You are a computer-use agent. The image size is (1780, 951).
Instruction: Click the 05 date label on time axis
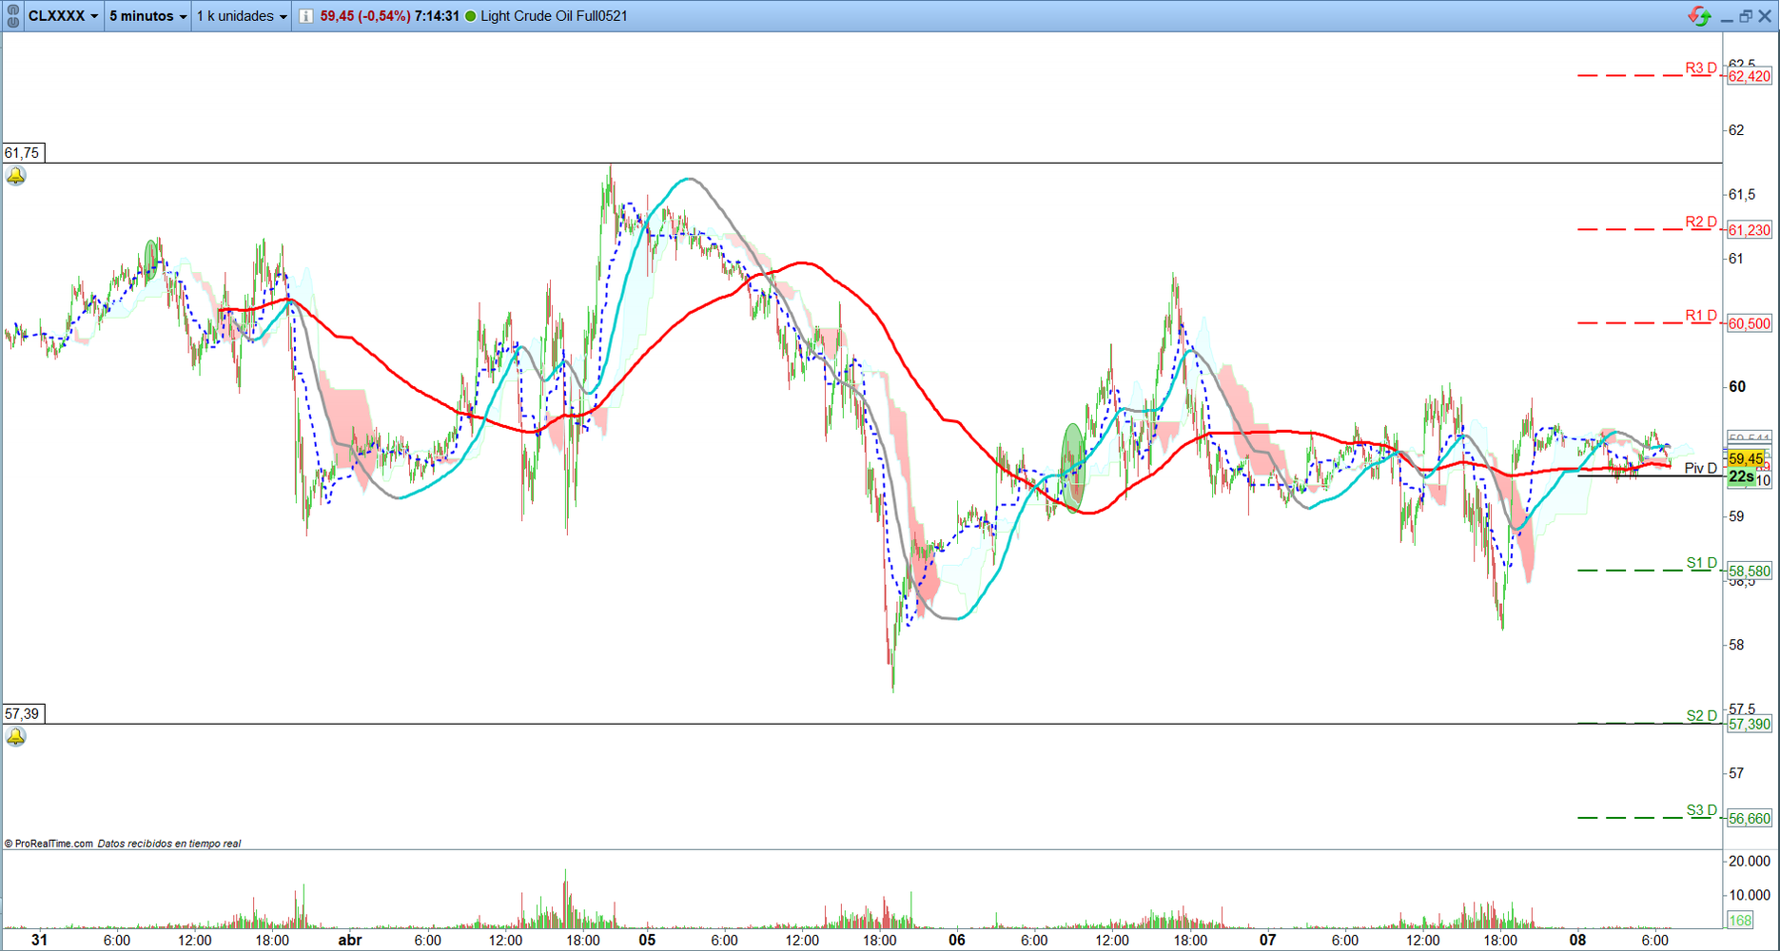coord(647,940)
